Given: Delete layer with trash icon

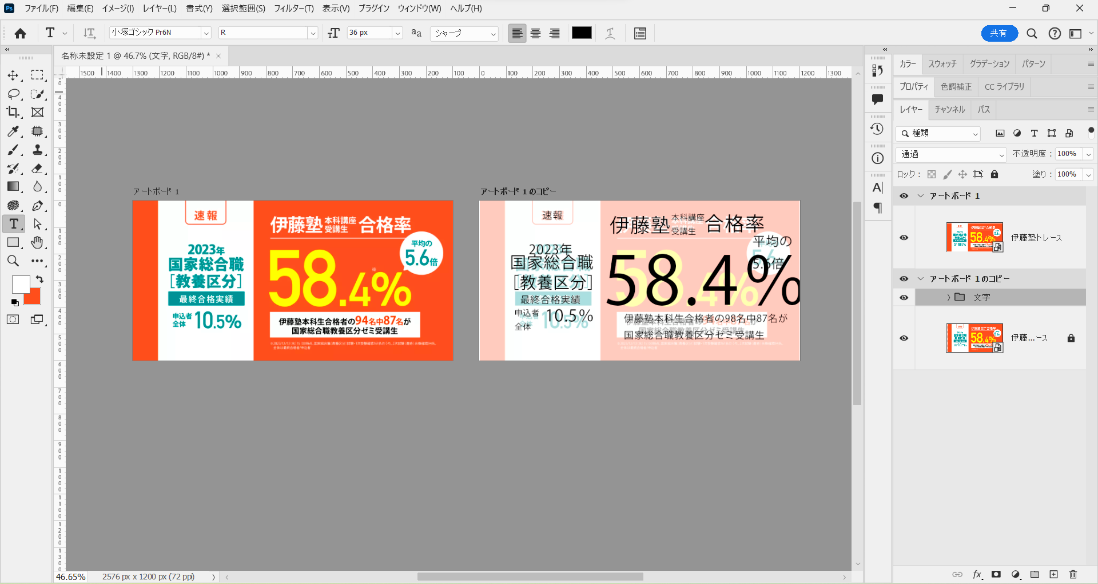Looking at the screenshot, I should click(1073, 574).
